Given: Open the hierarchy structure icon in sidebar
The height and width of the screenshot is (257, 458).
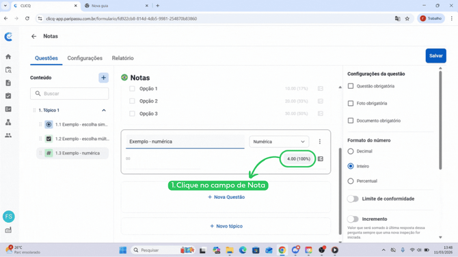Looking at the screenshot, I should [x=8, y=122].
